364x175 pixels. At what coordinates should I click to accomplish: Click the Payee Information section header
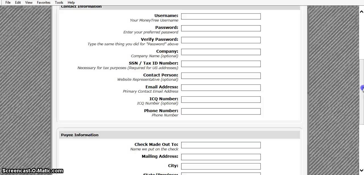click(x=179, y=135)
